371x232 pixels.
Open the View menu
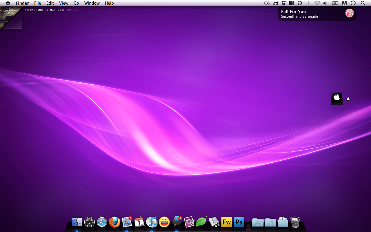tap(63, 3)
